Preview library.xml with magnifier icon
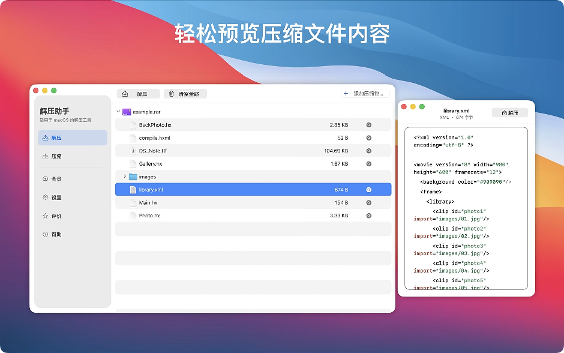The image size is (564, 353). (x=368, y=190)
